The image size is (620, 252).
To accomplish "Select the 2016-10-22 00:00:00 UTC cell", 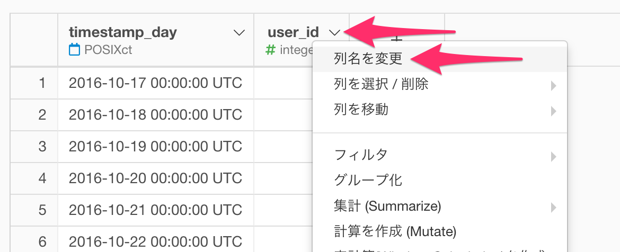I will [155, 239].
